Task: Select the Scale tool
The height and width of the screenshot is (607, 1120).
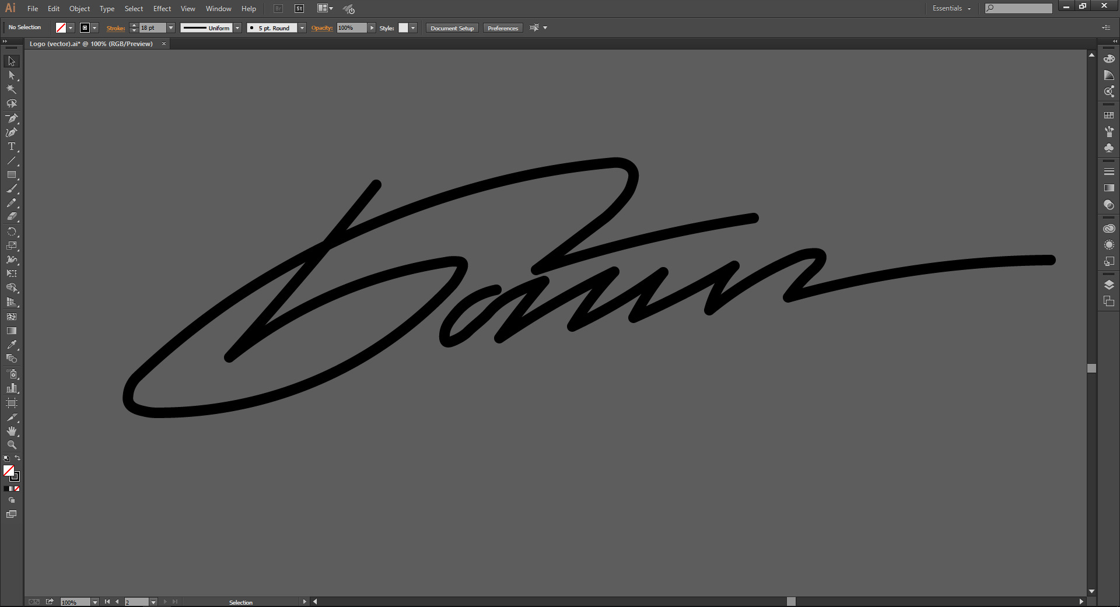Action: [12, 245]
